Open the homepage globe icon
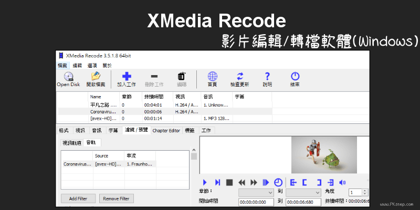The height and width of the screenshot is (210, 420). click(213, 76)
